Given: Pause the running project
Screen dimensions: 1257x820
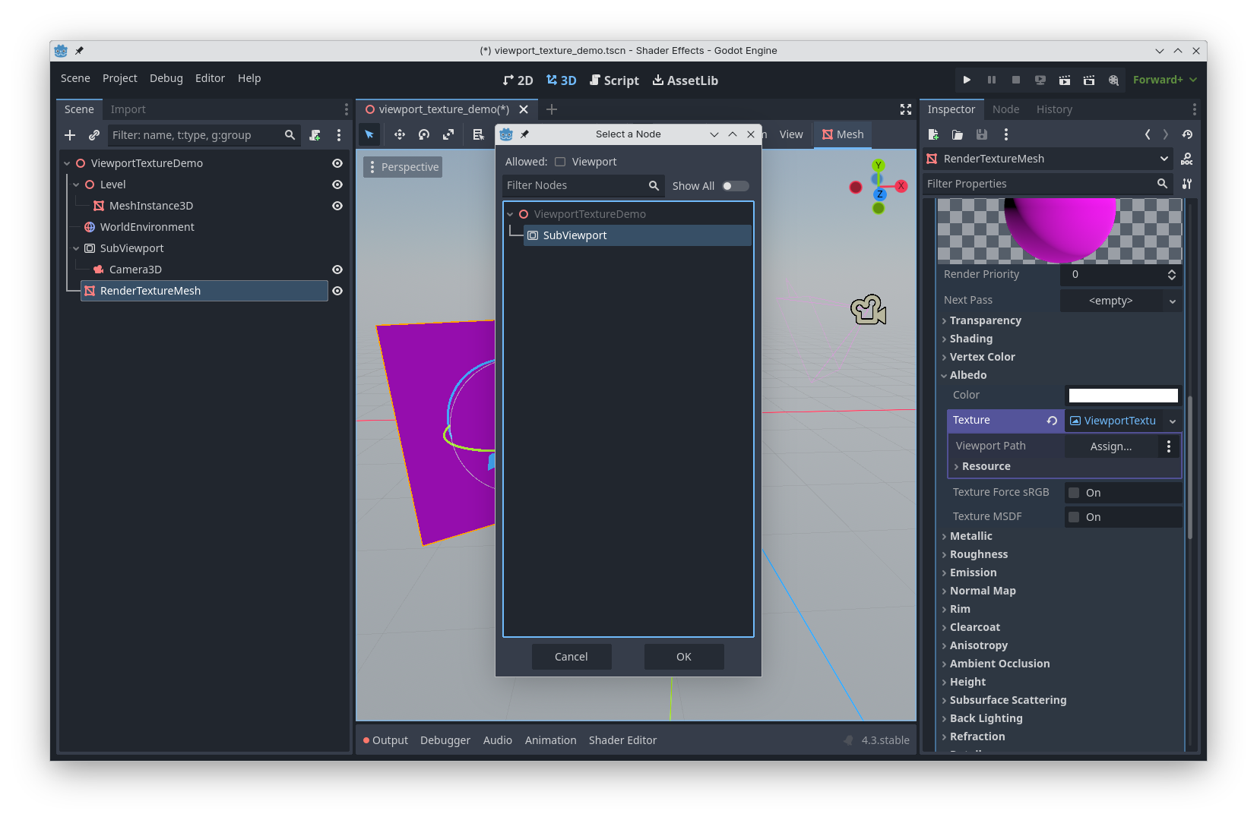Looking at the screenshot, I should click(x=991, y=80).
